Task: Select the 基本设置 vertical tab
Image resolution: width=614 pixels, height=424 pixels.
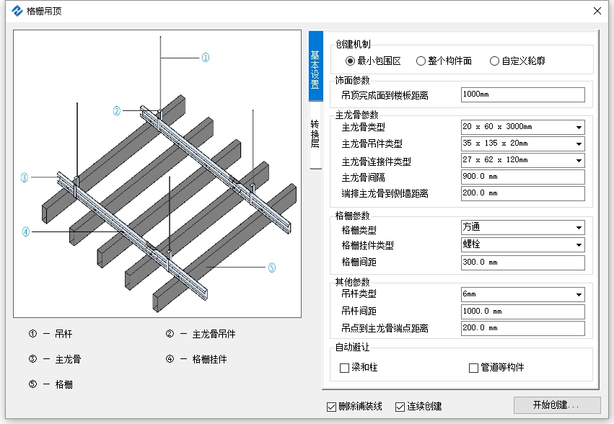Action: (315, 66)
